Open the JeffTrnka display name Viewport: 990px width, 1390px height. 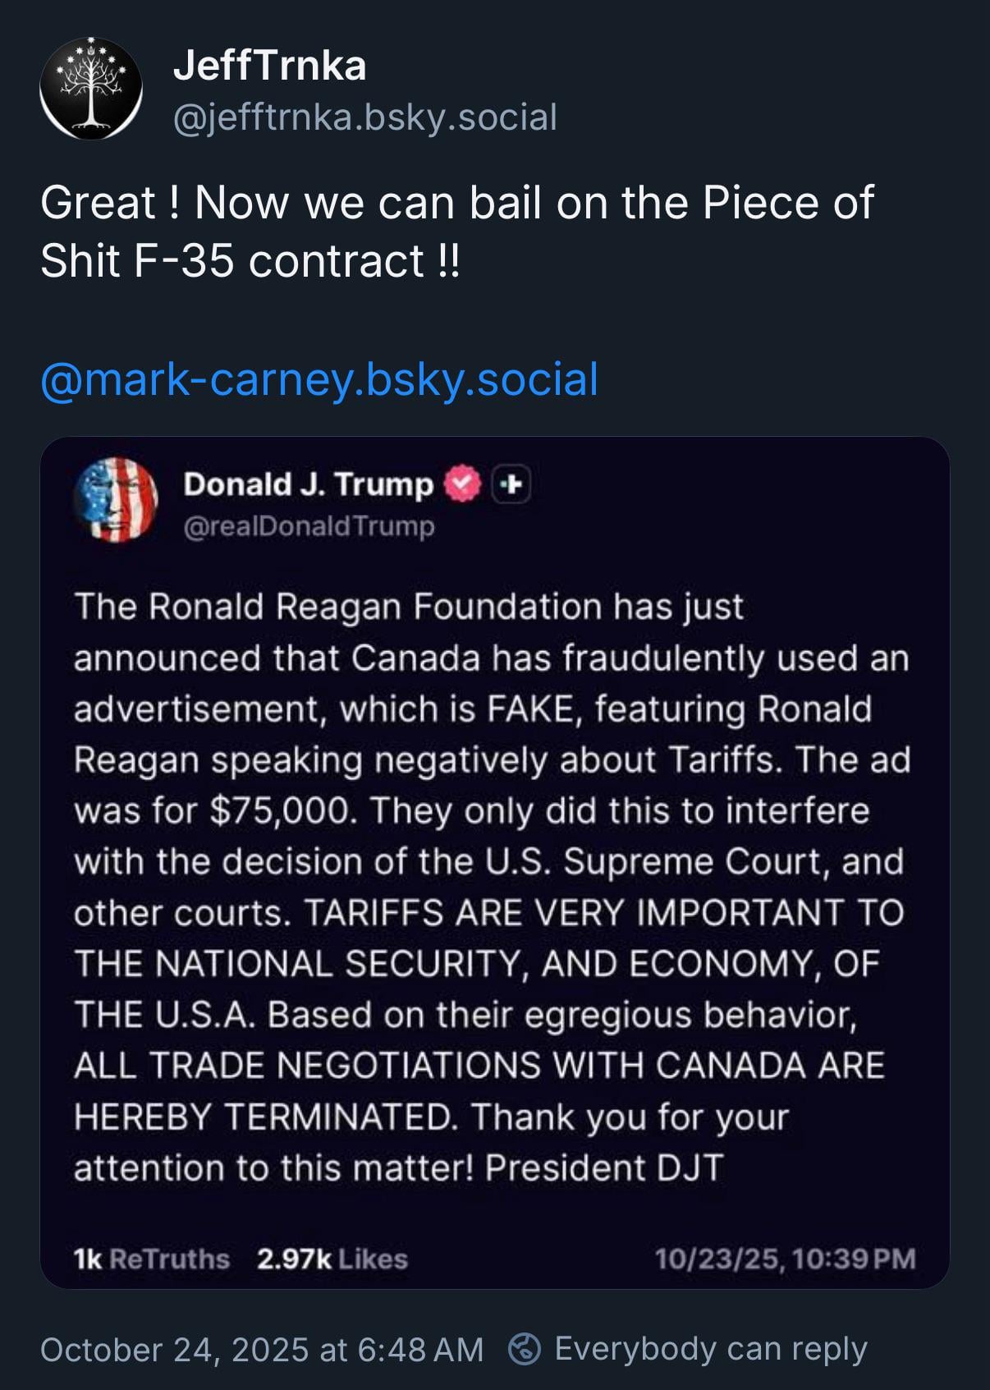(269, 66)
